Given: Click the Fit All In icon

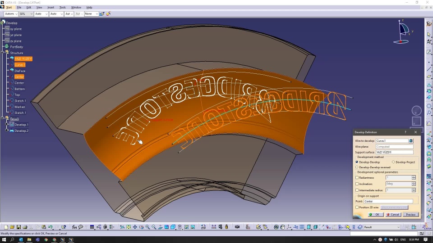Looking at the screenshot, I should [x=129, y=227].
